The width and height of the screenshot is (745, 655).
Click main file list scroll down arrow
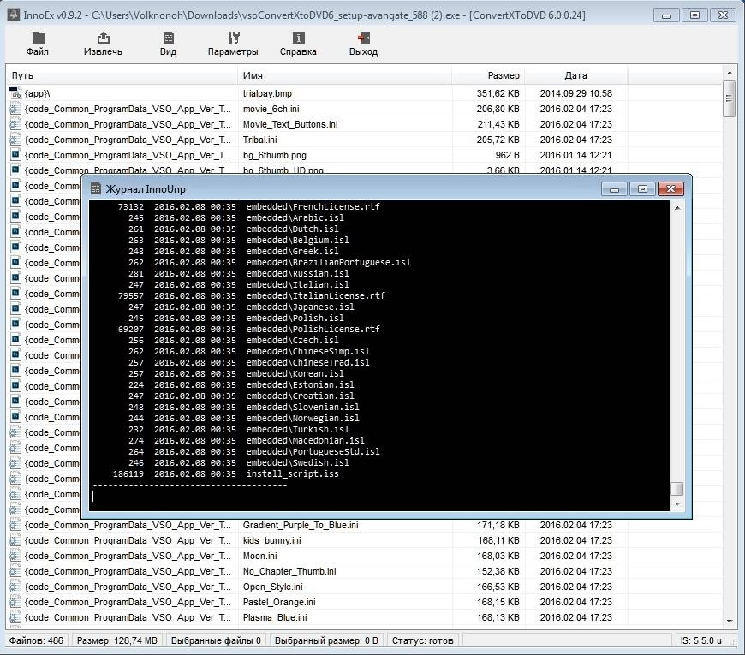point(730,621)
